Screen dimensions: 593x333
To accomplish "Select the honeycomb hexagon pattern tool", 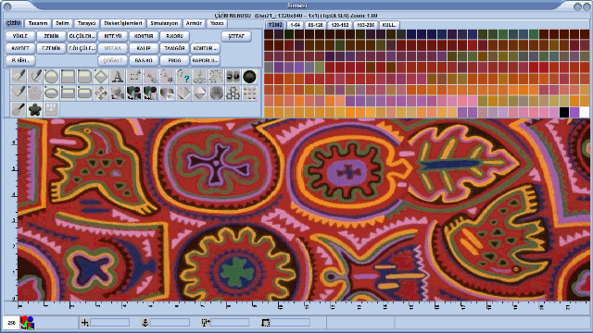I will pos(233,92).
